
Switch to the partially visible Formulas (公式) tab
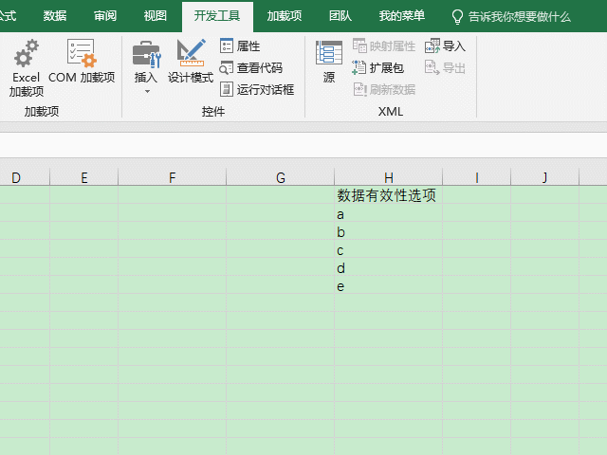(x=8, y=16)
